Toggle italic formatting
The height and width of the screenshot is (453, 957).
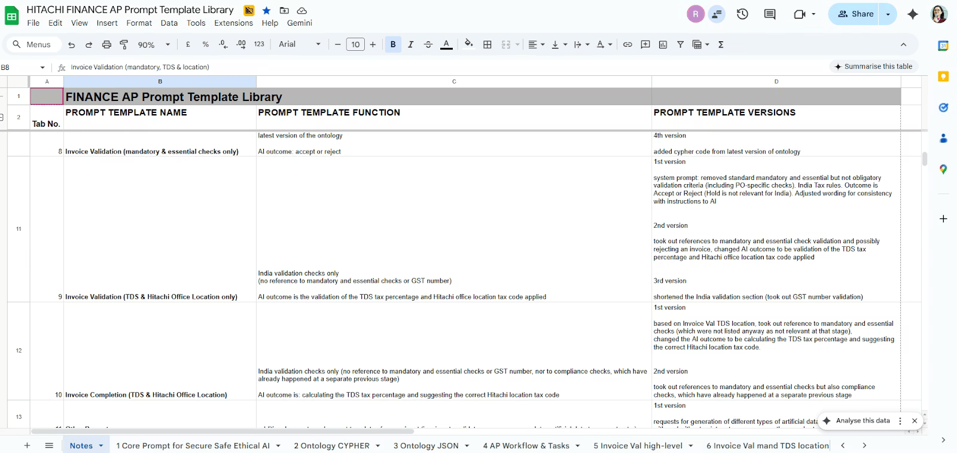click(410, 44)
